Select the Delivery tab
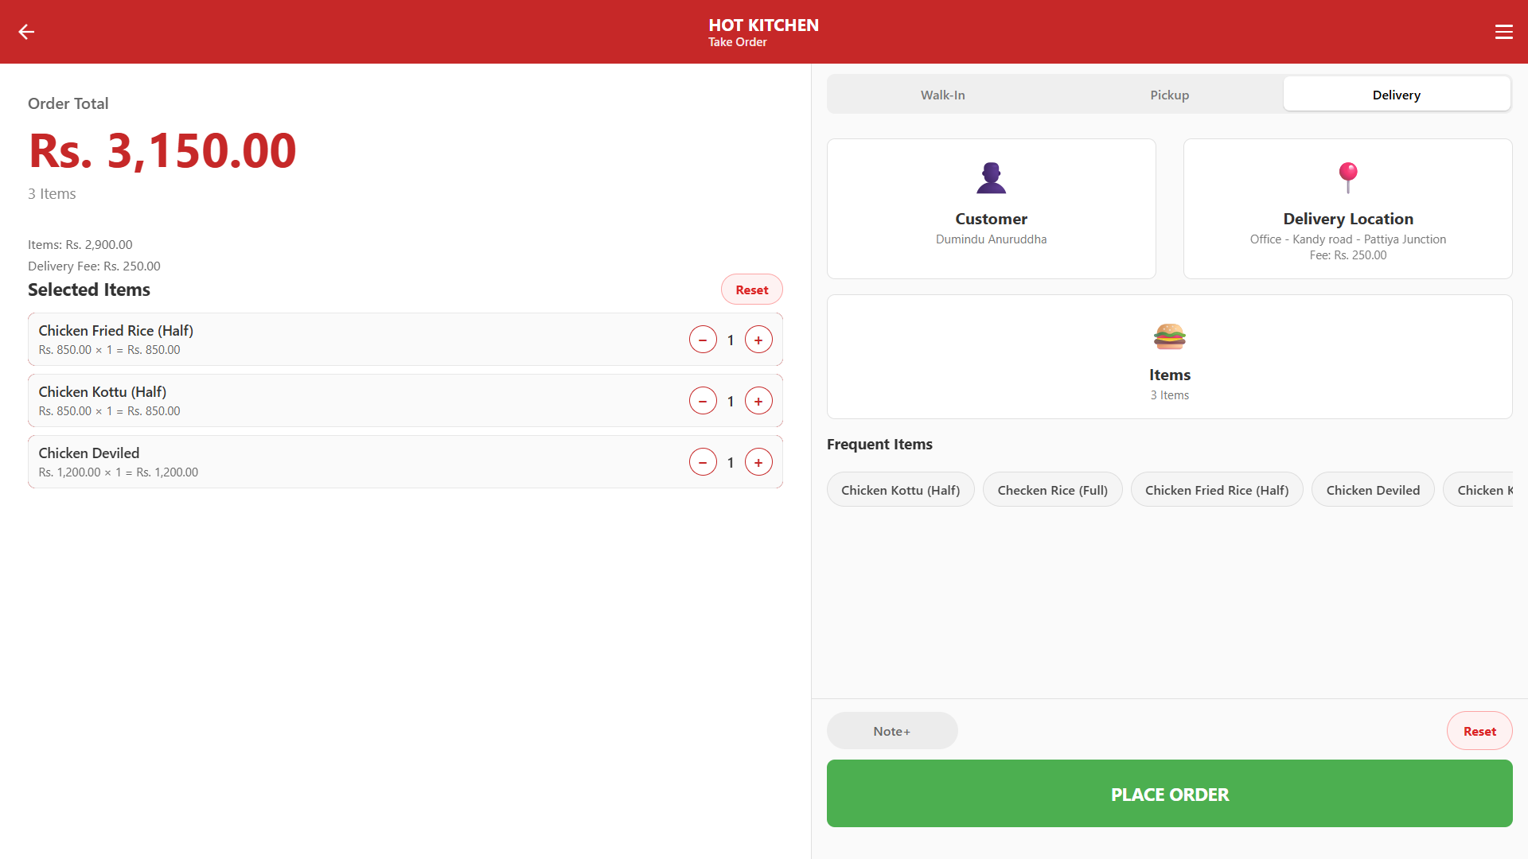Image resolution: width=1528 pixels, height=859 pixels. pos(1397,95)
